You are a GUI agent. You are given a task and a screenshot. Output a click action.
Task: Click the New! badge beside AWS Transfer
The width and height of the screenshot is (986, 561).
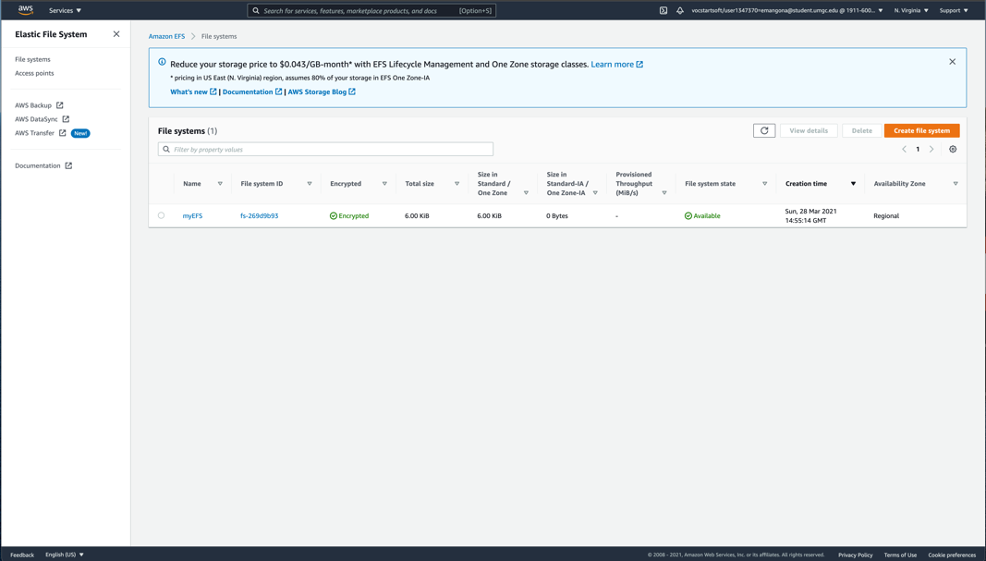tap(80, 133)
